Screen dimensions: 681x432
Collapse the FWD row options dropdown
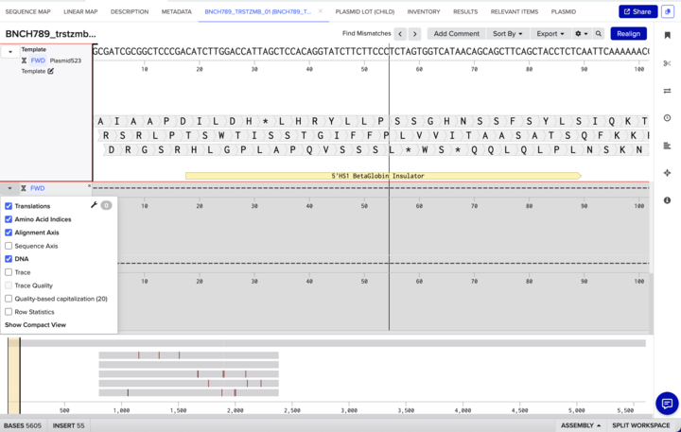(9, 188)
